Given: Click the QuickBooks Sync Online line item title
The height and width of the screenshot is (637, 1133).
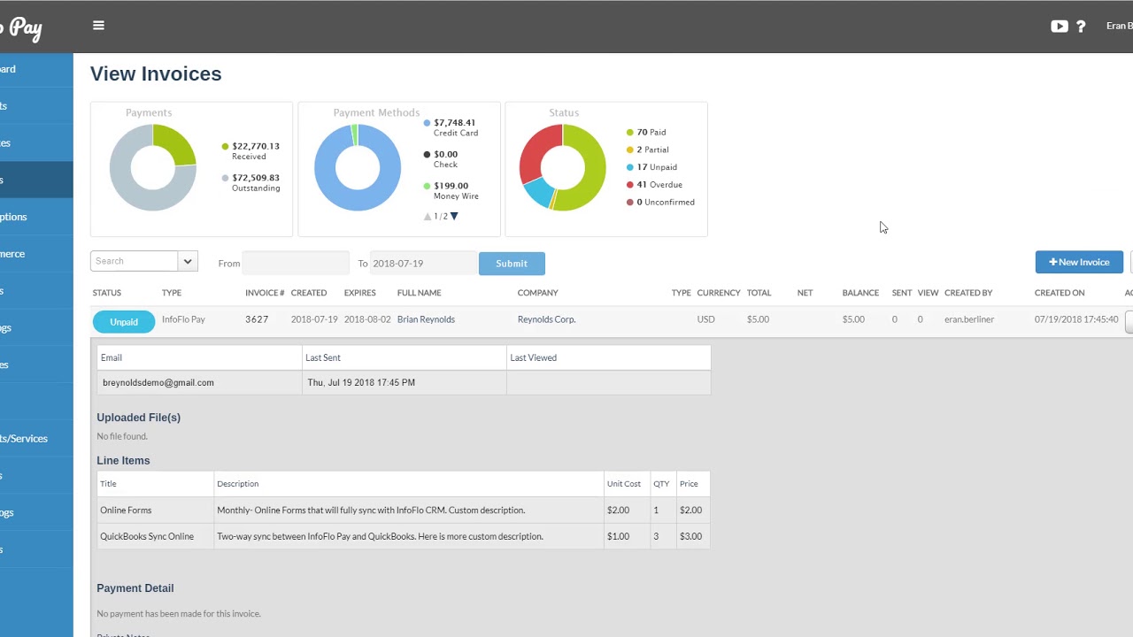Looking at the screenshot, I should (x=147, y=536).
